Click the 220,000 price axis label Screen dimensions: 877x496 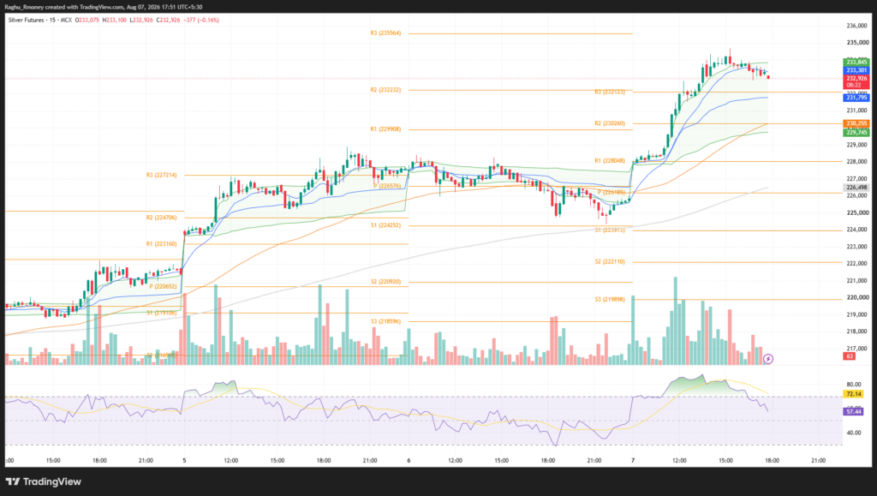click(x=857, y=297)
